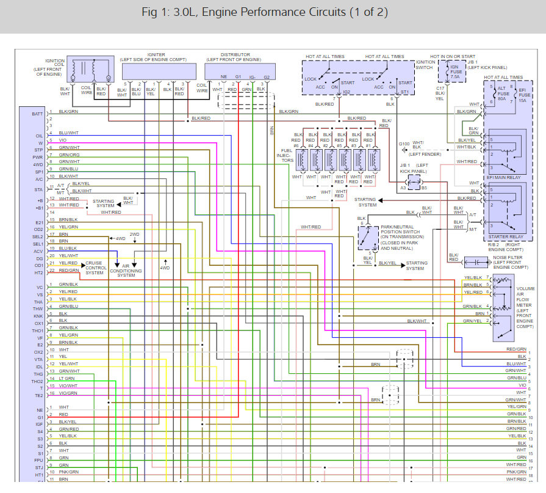Click the STARTER RELAY label
Viewport: 546px width, 493px height.
click(506, 237)
